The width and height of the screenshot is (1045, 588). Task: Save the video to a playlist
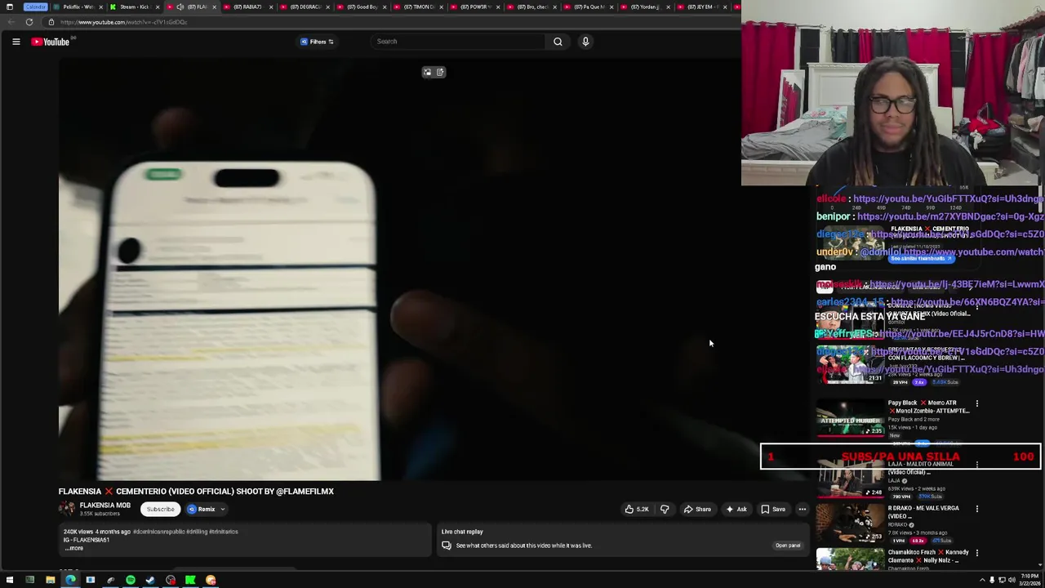coord(773,509)
